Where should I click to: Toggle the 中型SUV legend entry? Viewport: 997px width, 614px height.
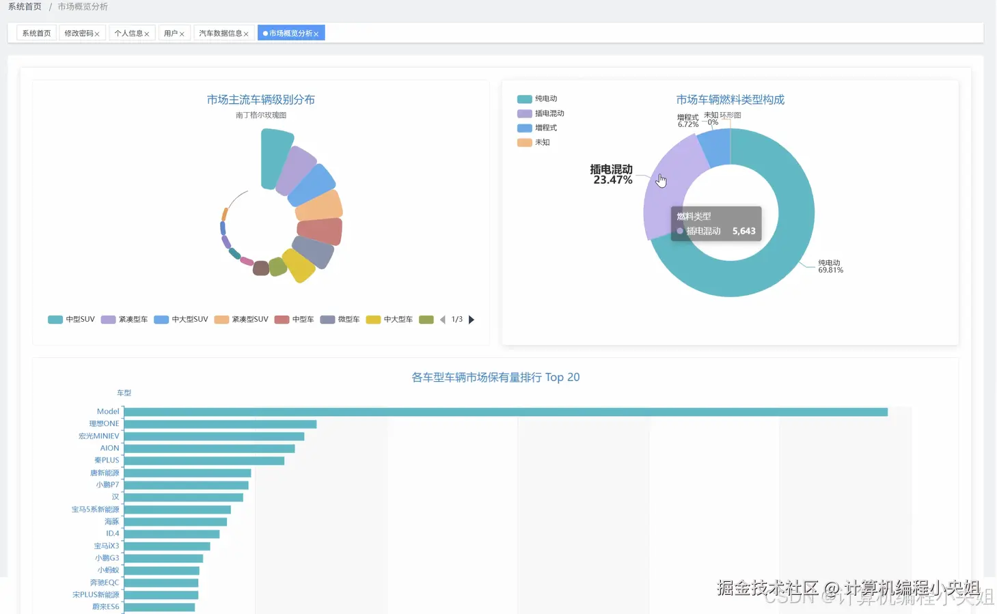[x=55, y=319]
